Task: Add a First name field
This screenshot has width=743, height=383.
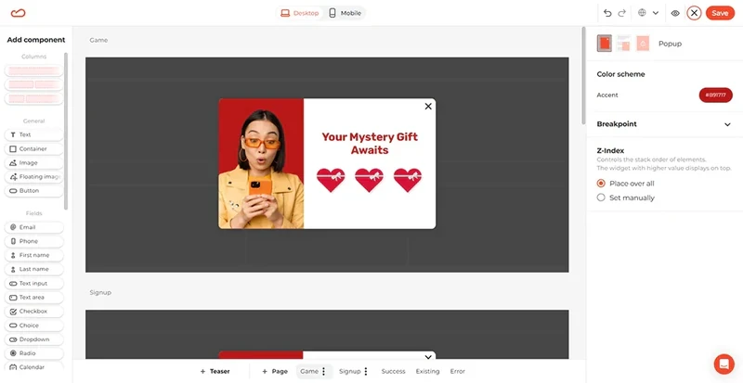Action: pos(33,255)
